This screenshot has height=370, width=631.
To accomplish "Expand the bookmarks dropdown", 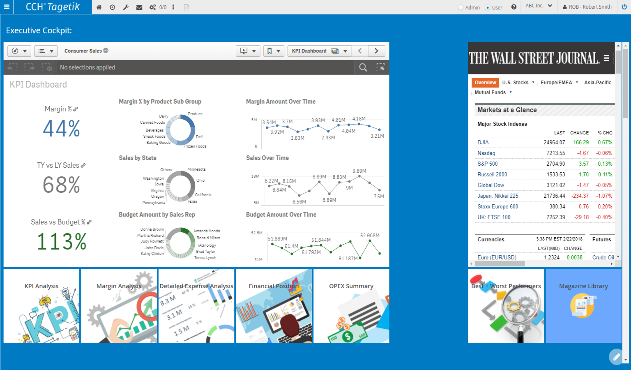I will click(274, 51).
